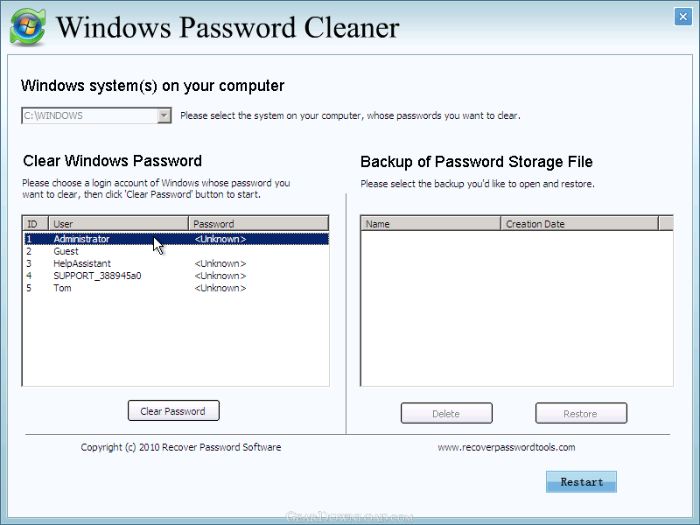
Task: Click the Clear Password button
Action: click(173, 410)
